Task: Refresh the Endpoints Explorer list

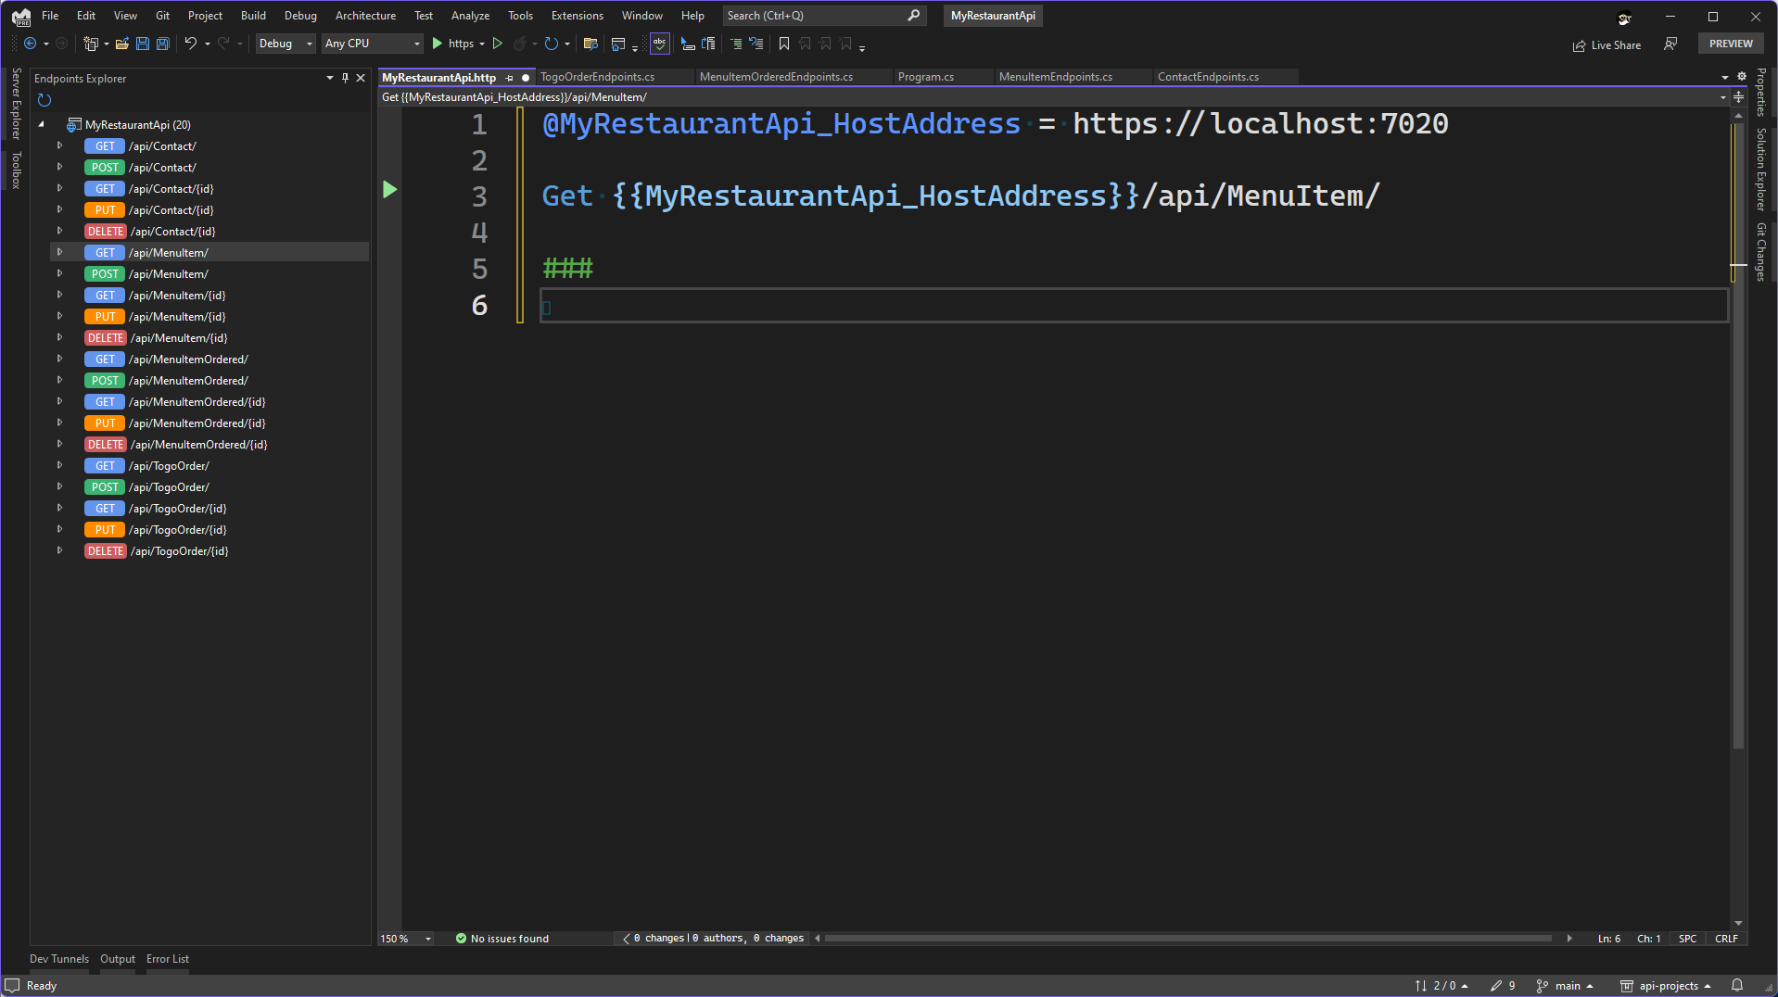Action: click(x=44, y=100)
